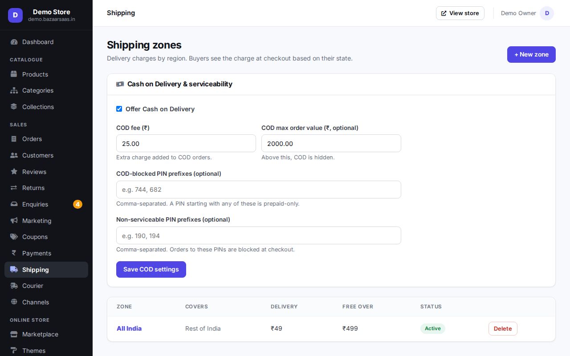
Task: Click the Payments rupee icon
Action: click(x=14, y=253)
